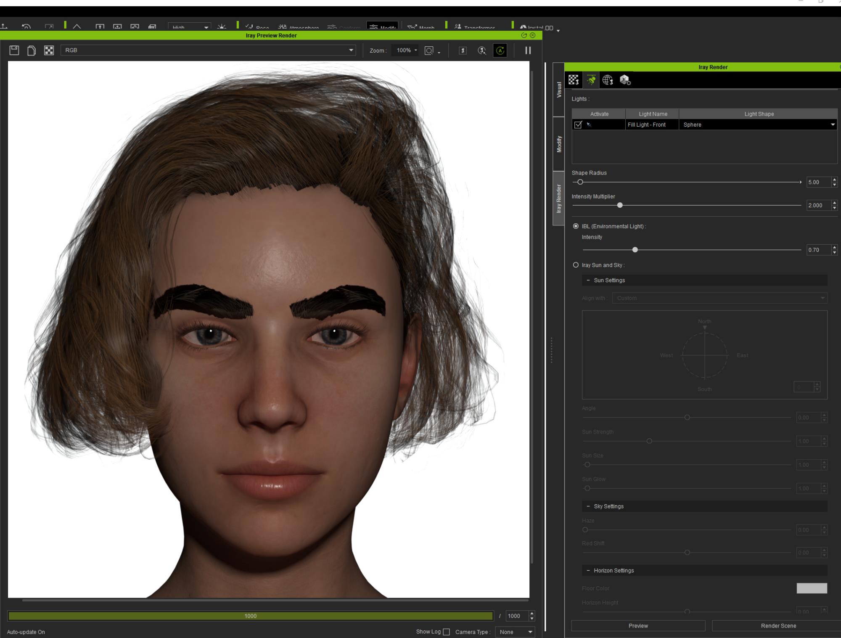Click the save render image icon
Viewport: 841px width, 638px height.
tap(14, 50)
